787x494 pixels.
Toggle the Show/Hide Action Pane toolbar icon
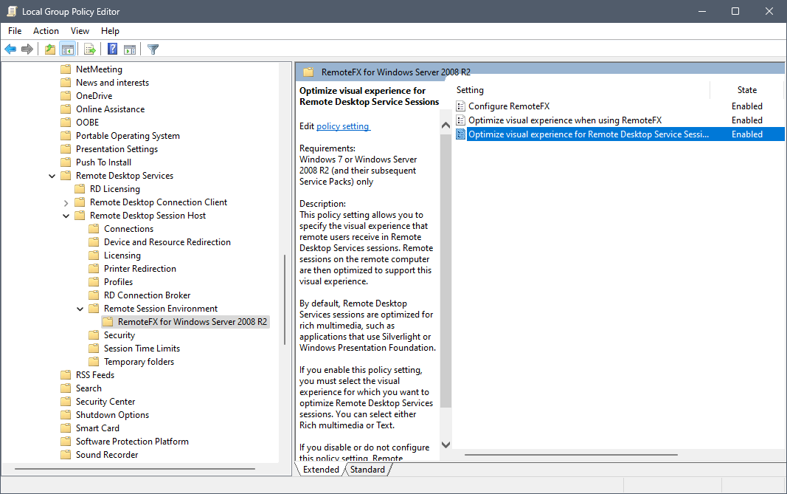click(x=130, y=49)
